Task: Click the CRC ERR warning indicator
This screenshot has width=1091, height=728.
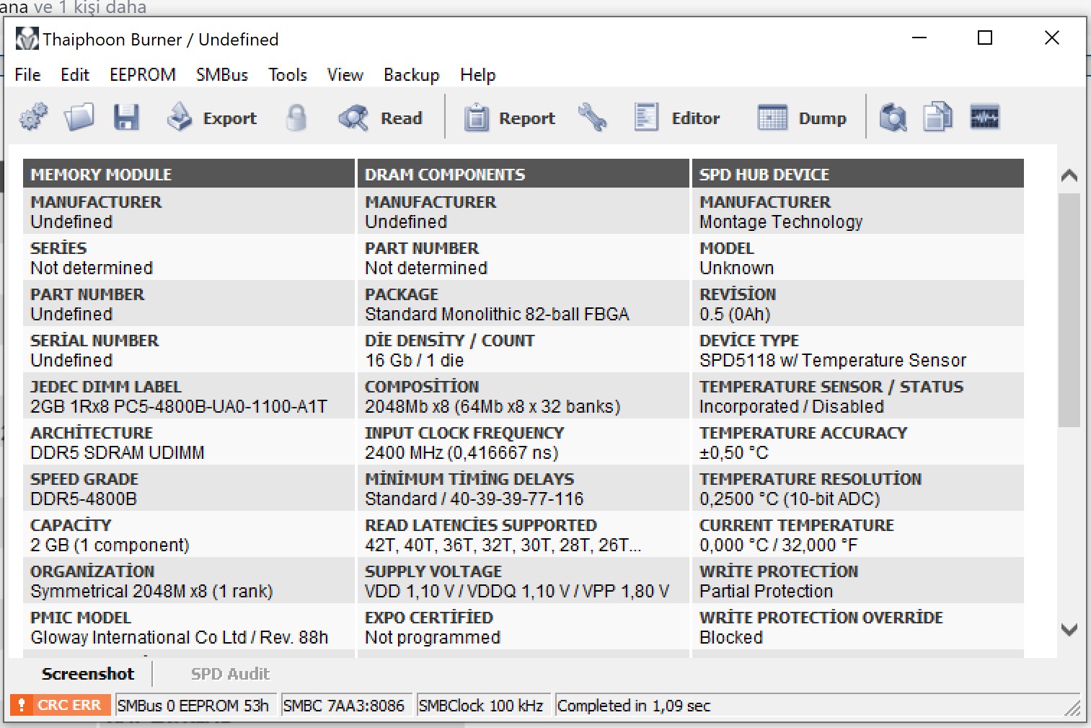Action: pyautogui.click(x=61, y=705)
